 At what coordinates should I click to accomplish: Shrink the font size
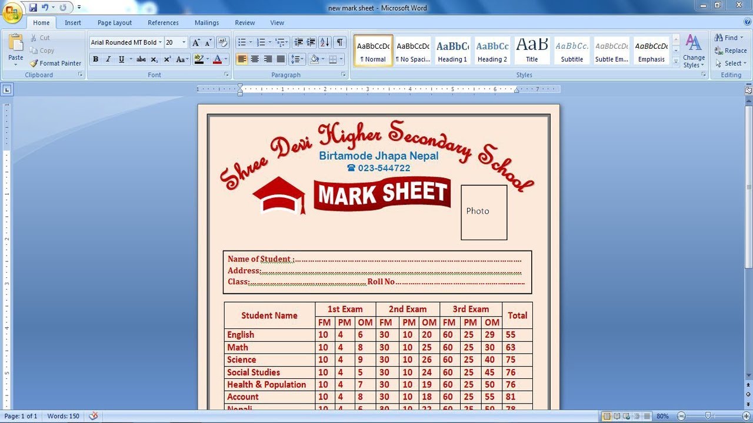pos(208,42)
